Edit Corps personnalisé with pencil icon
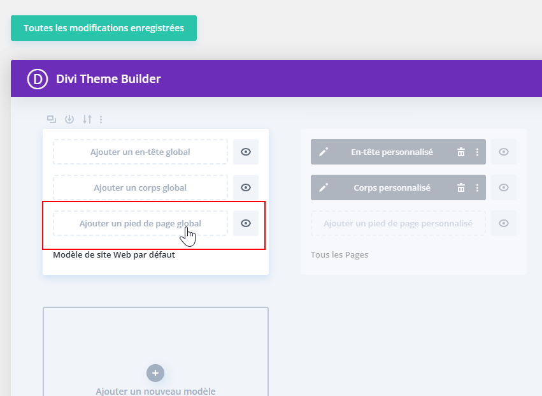Image resolution: width=542 pixels, height=396 pixels. [324, 187]
